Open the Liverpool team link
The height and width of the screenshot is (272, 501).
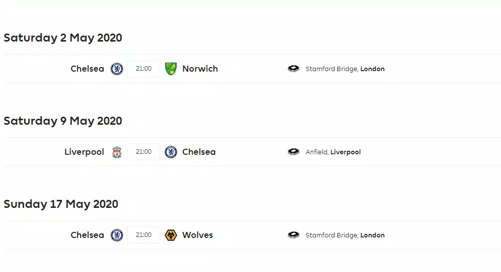point(84,152)
